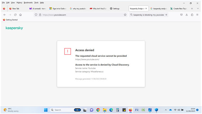This screenshot has width=202, height=114.
Task: Open the Bookmarks menu
Action: (28, 3)
